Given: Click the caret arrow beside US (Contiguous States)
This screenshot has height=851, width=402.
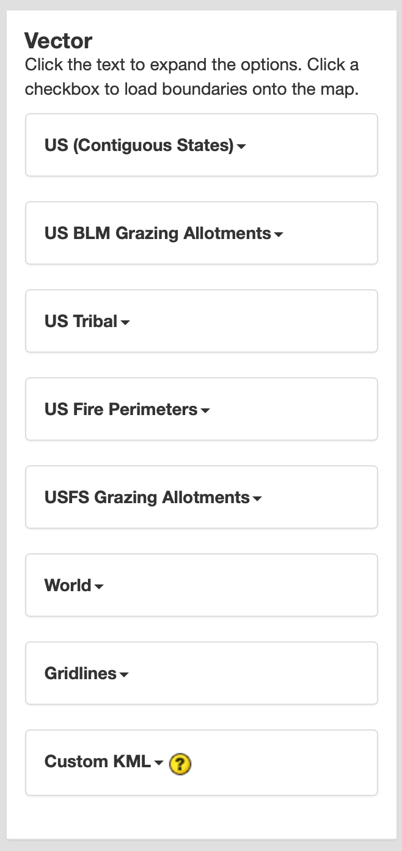Looking at the screenshot, I should 241,147.
